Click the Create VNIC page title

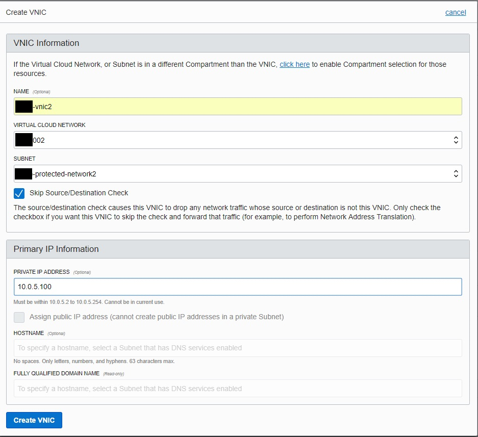tap(26, 12)
